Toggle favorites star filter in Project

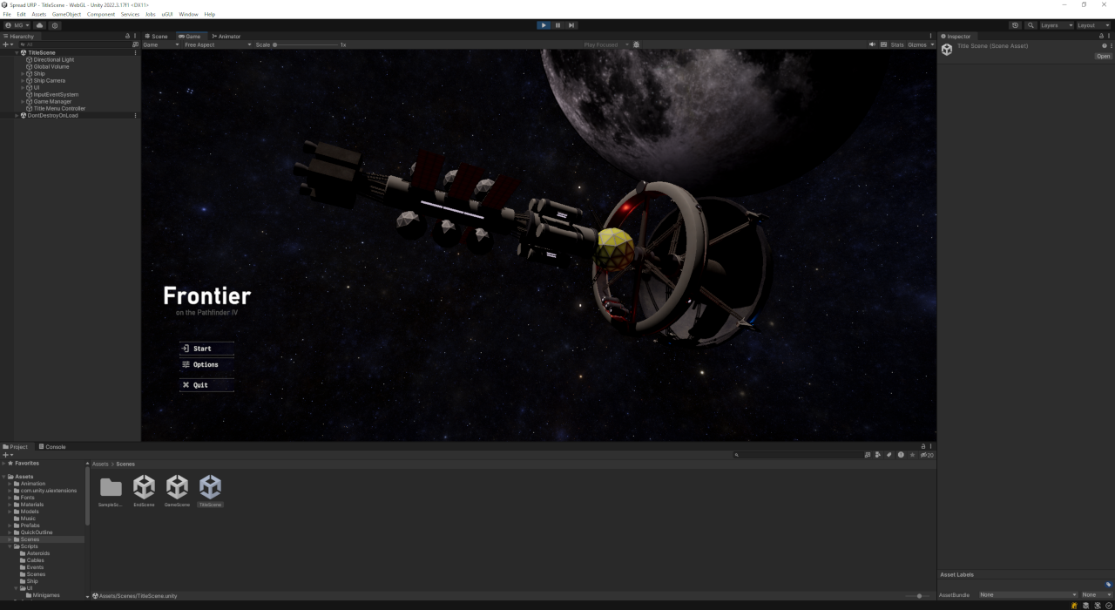coord(912,455)
